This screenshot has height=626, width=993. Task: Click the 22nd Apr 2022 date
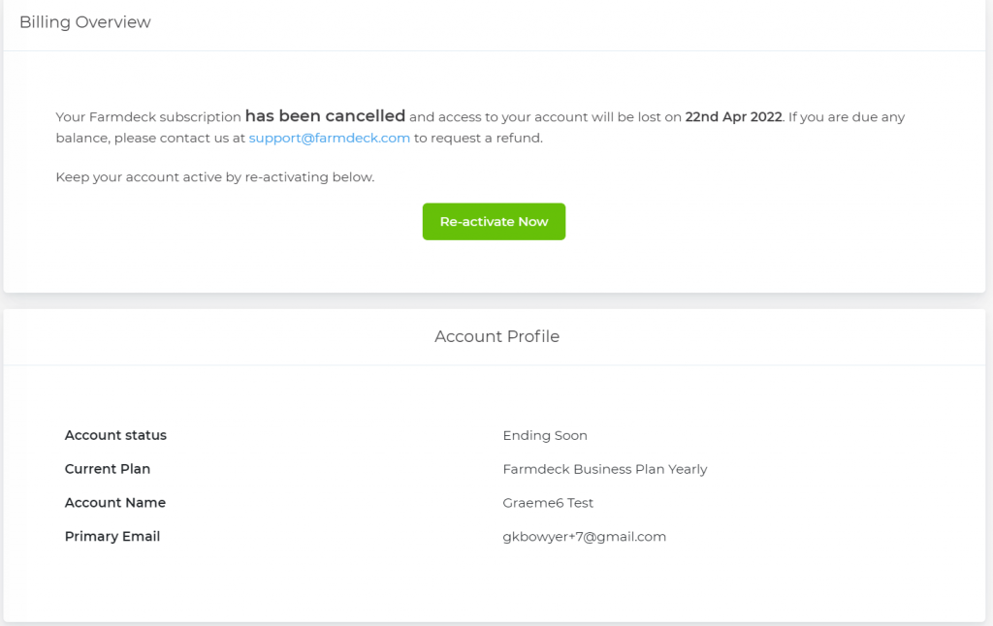[733, 117]
